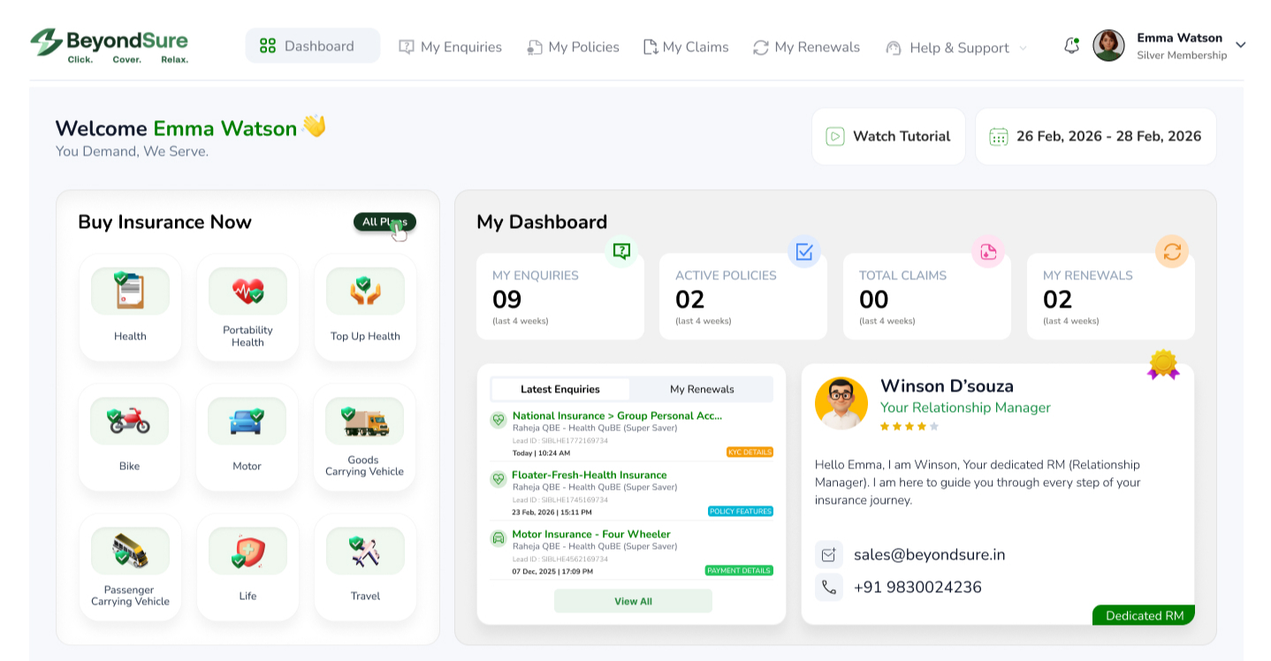Select the Health insurance icon
Image resolution: width=1271 pixels, height=661 pixels.
130,291
